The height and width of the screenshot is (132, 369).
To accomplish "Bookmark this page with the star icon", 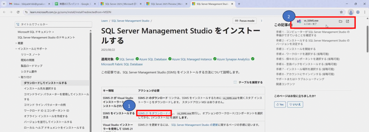I will pyautogui.click(x=341, y=12).
